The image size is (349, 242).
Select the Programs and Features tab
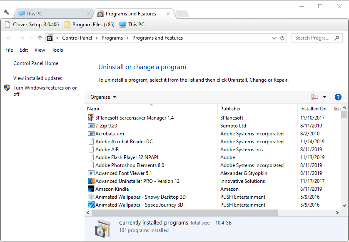click(134, 14)
